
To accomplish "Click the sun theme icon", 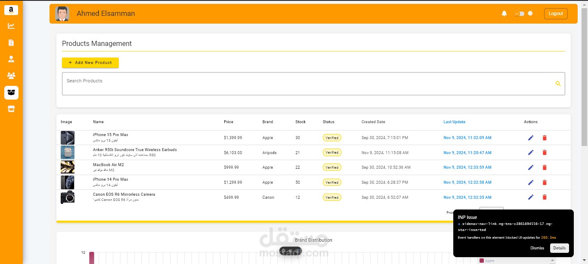I will (x=530, y=14).
